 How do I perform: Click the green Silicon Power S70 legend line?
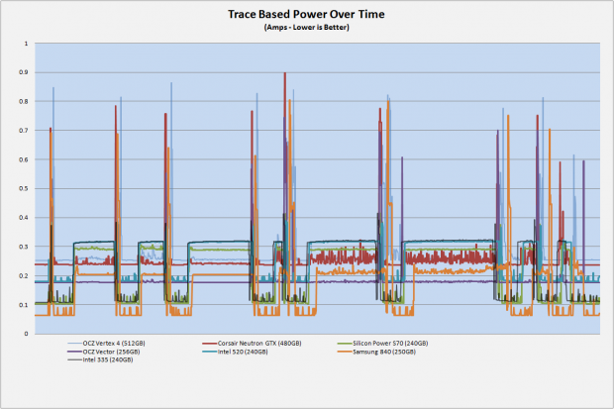[x=345, y=344]
